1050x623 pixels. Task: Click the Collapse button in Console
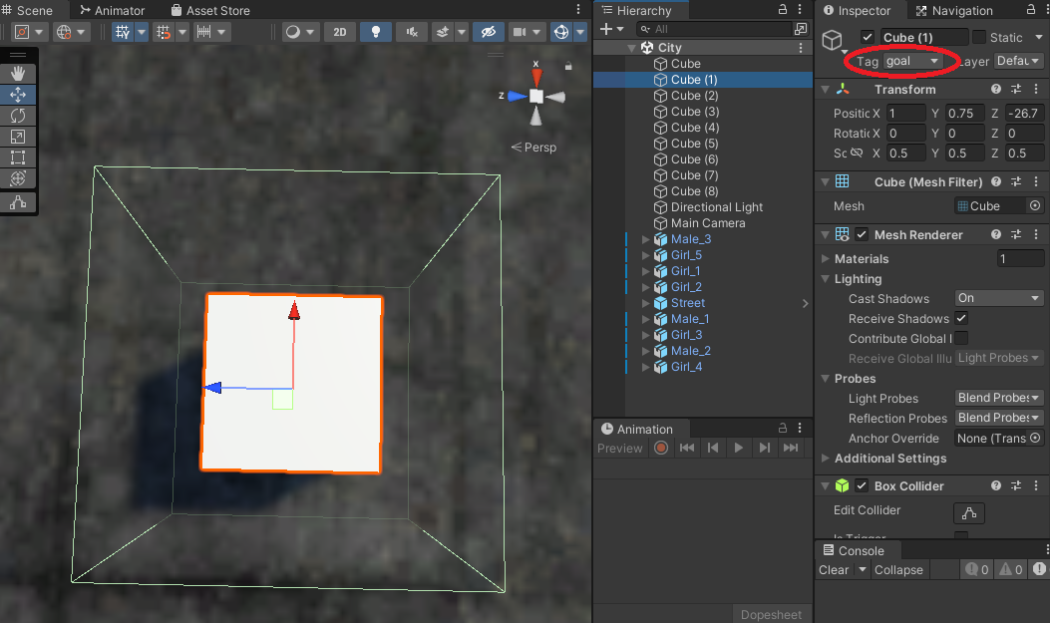[898, 570]
